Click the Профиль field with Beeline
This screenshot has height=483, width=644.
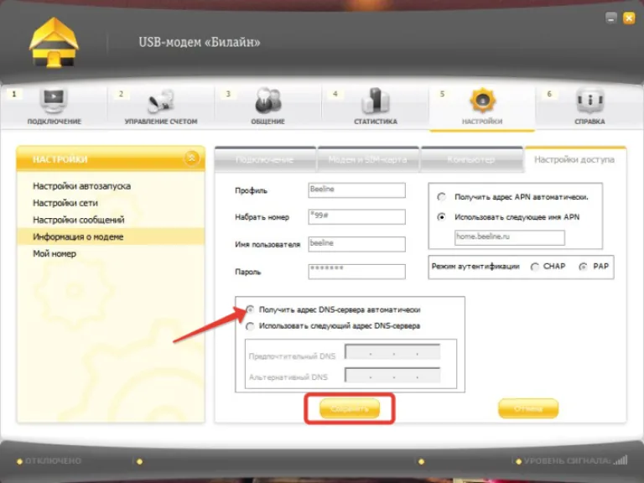coord(357,190)
